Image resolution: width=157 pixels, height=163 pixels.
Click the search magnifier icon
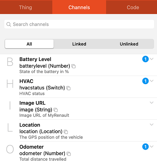point(9,24)
